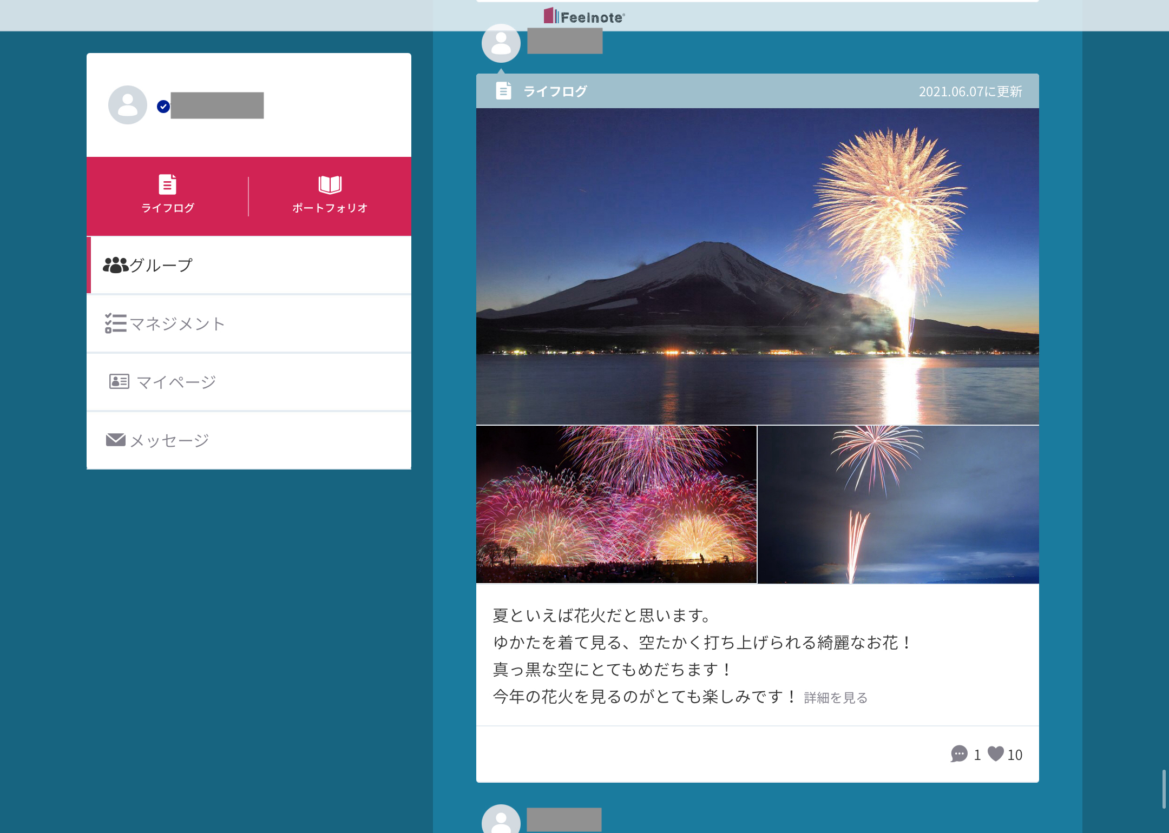Open the Feelnote logo at the top
The width and height of the screenshot is (1169, 833).
[584, 16]
